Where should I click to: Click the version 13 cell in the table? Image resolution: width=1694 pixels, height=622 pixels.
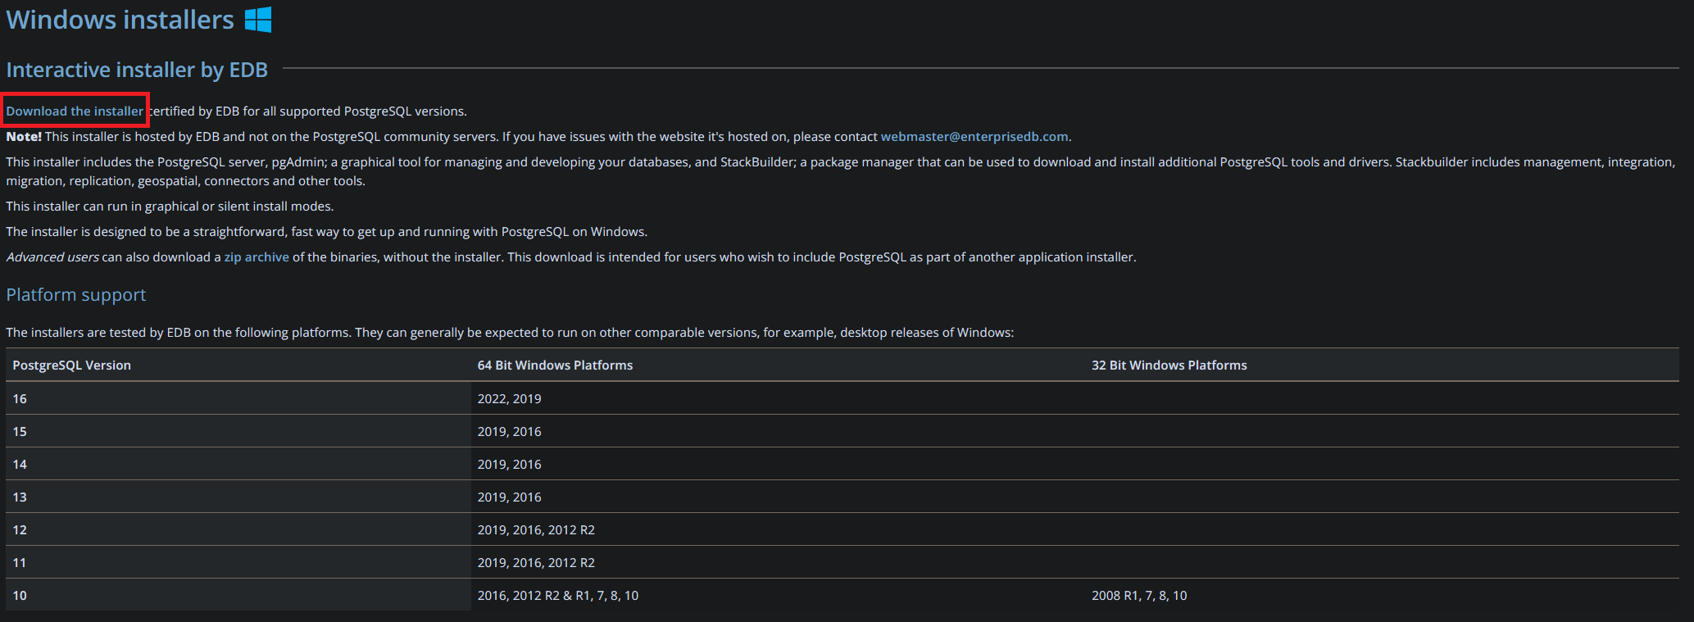point(20,497)
